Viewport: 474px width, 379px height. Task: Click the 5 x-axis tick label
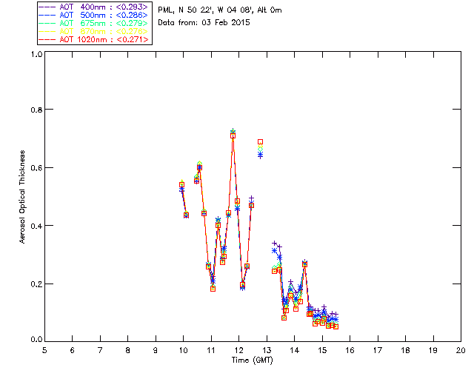point(44,350)
